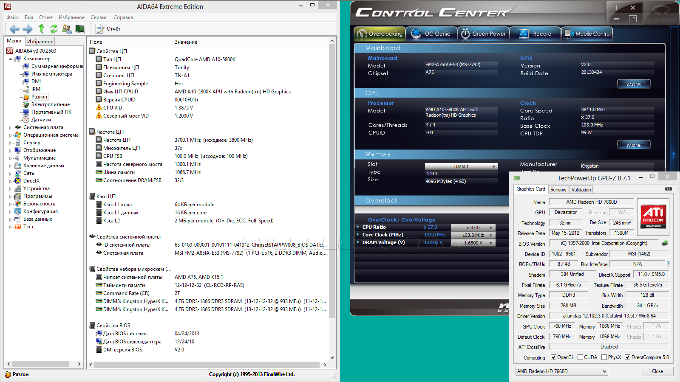Click the Click BIOS II logo in Control Center
Image resolution: width=680 pixels, height=382 pixels.
coord(661,14)
